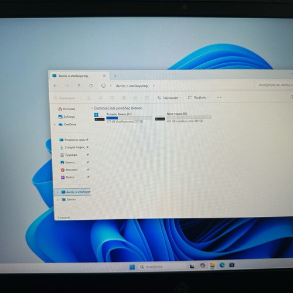Viewport: 293px width, 293px height.
Task: Expand Αυτός ο υπολογιστής node in sidebar
Action: [x=57, y=192]
